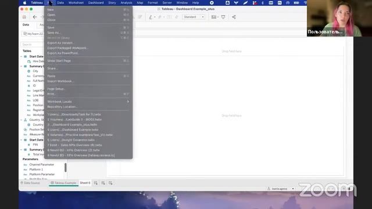The width and height of the screenshot is (372, 209).
Task: Open the Server menu
Action: 167,3
